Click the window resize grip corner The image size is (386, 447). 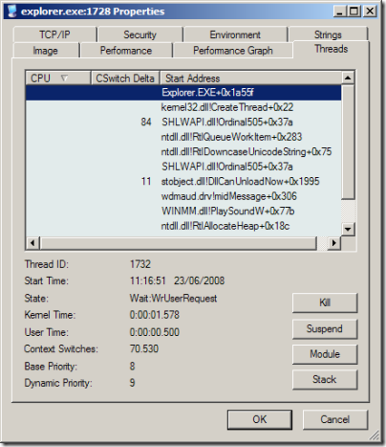375,435
